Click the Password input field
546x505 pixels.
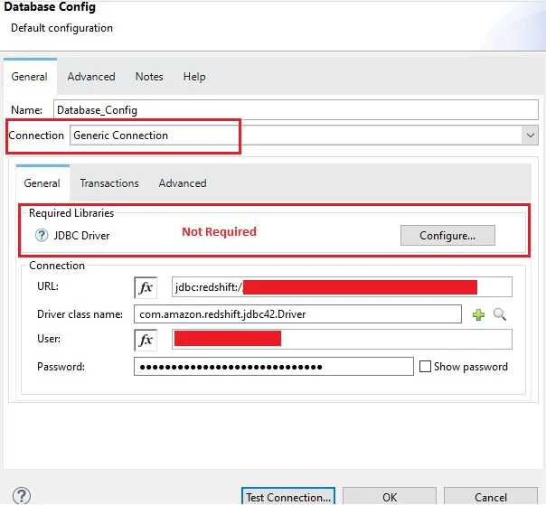(274, 367)
